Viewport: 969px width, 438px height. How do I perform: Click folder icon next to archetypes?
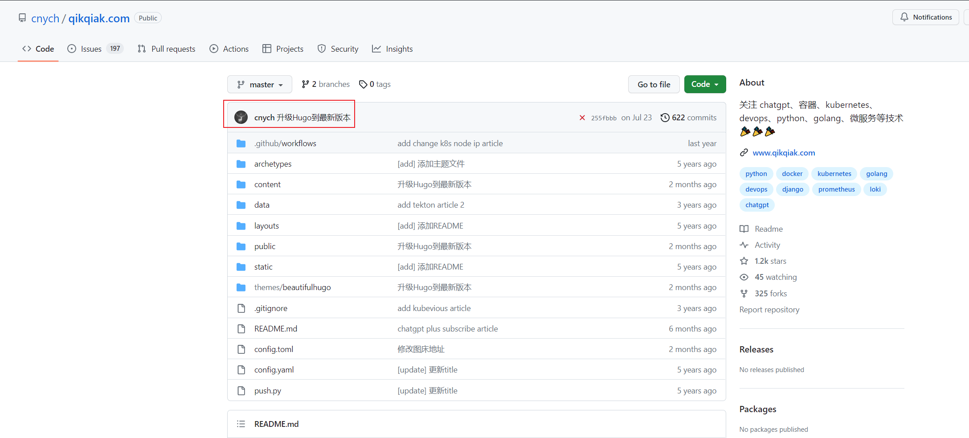tap(241, 164)
